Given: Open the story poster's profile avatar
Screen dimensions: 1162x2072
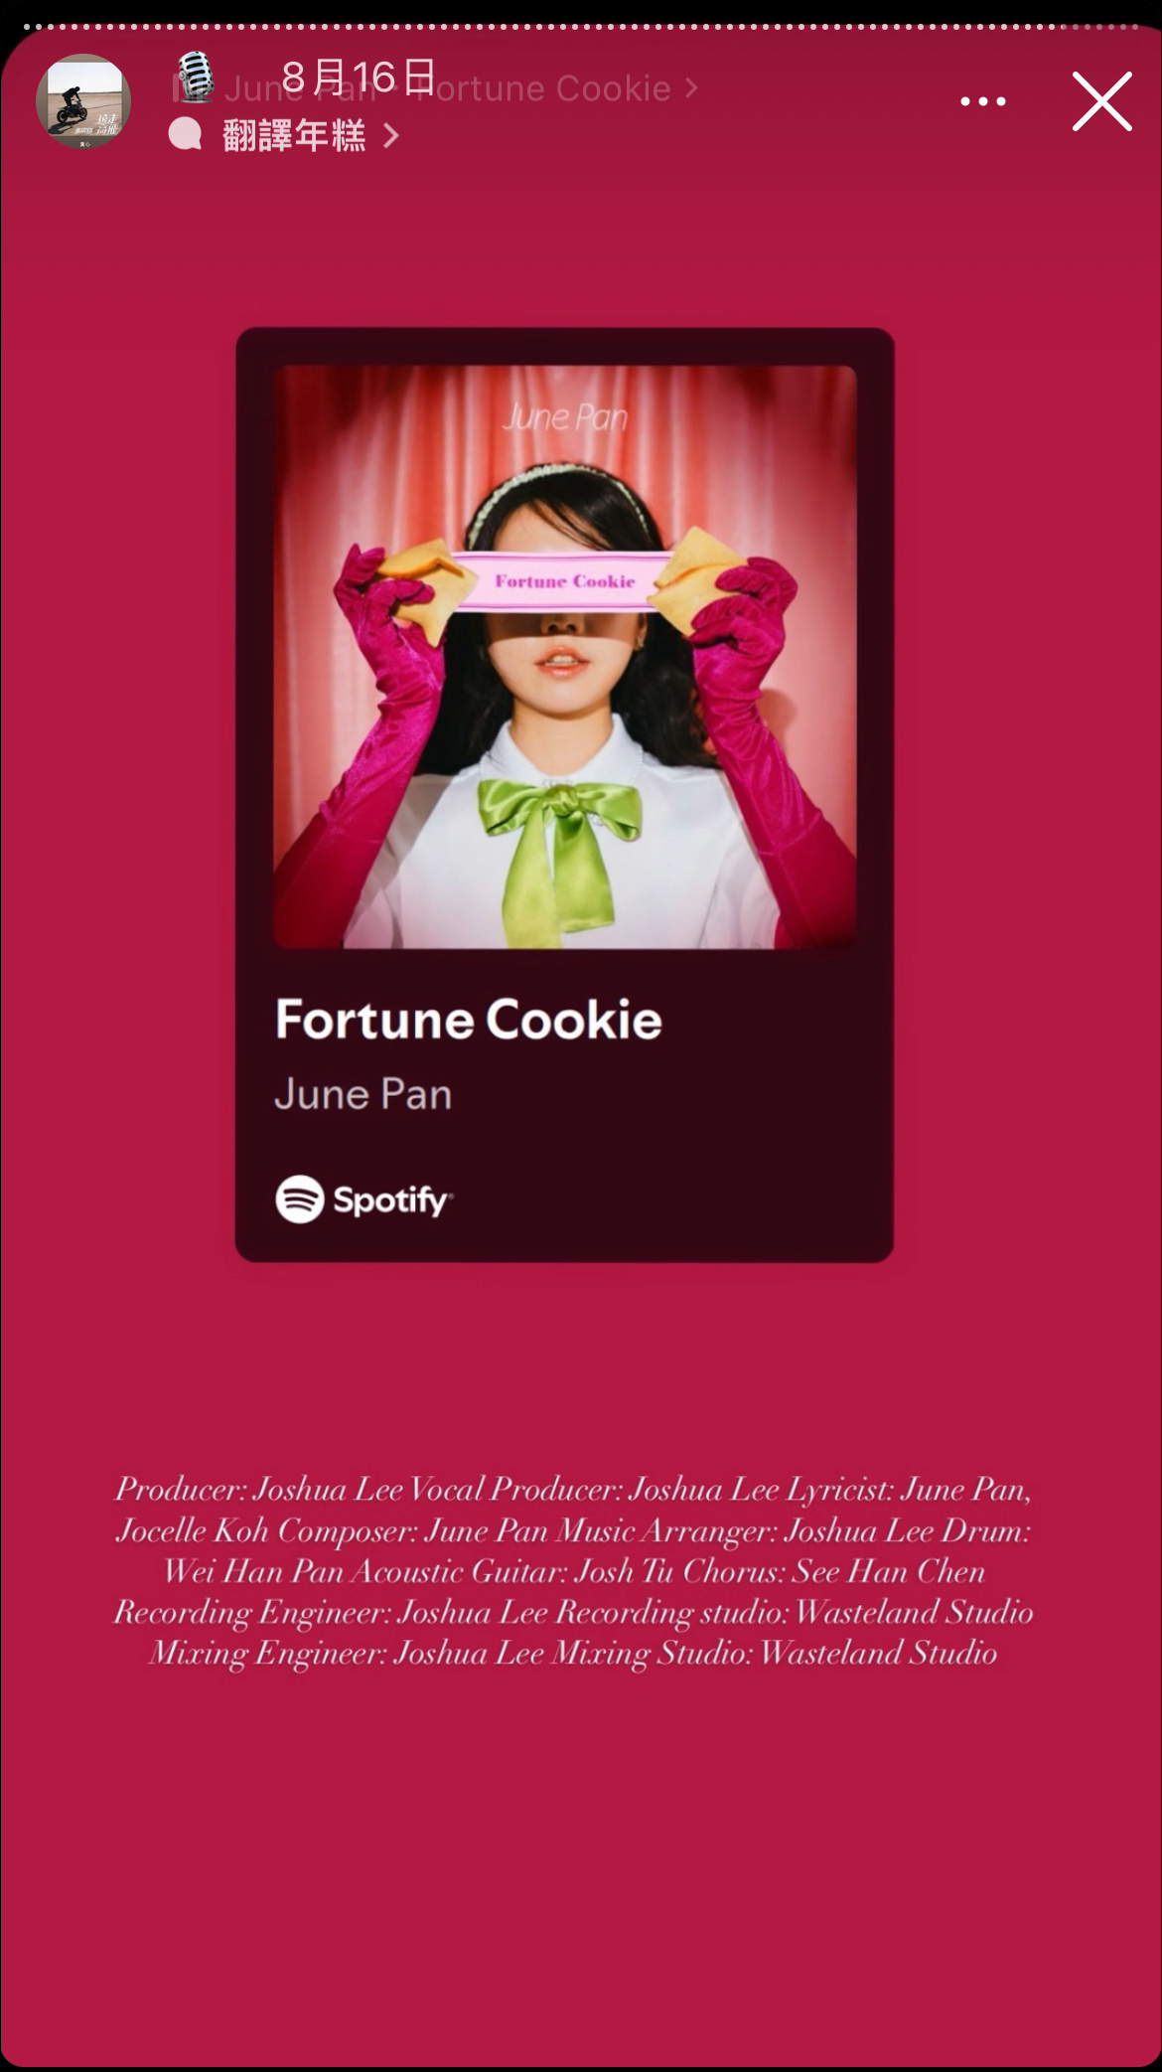Looking at the screenshot, I should [83, 101].
